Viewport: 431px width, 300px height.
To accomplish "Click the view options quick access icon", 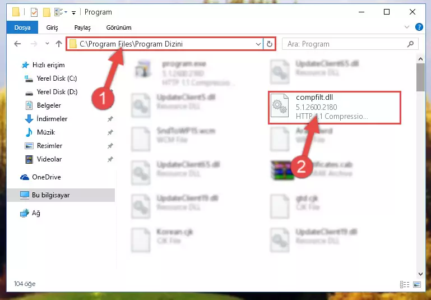I will (x=61, y=12).
